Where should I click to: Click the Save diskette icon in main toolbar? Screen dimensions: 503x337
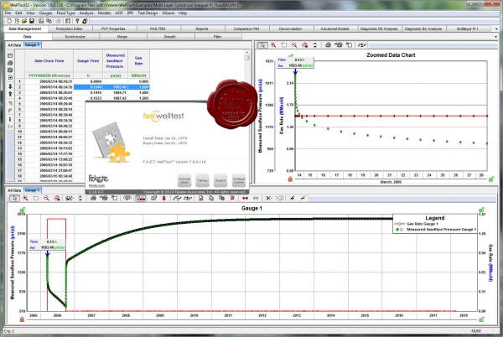pyautogui.click(x=32, y=21)
